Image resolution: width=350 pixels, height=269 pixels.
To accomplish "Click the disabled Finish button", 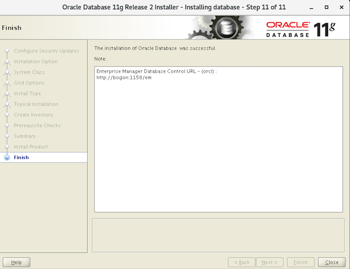I will pyautogui.click(x=300, y=262).
